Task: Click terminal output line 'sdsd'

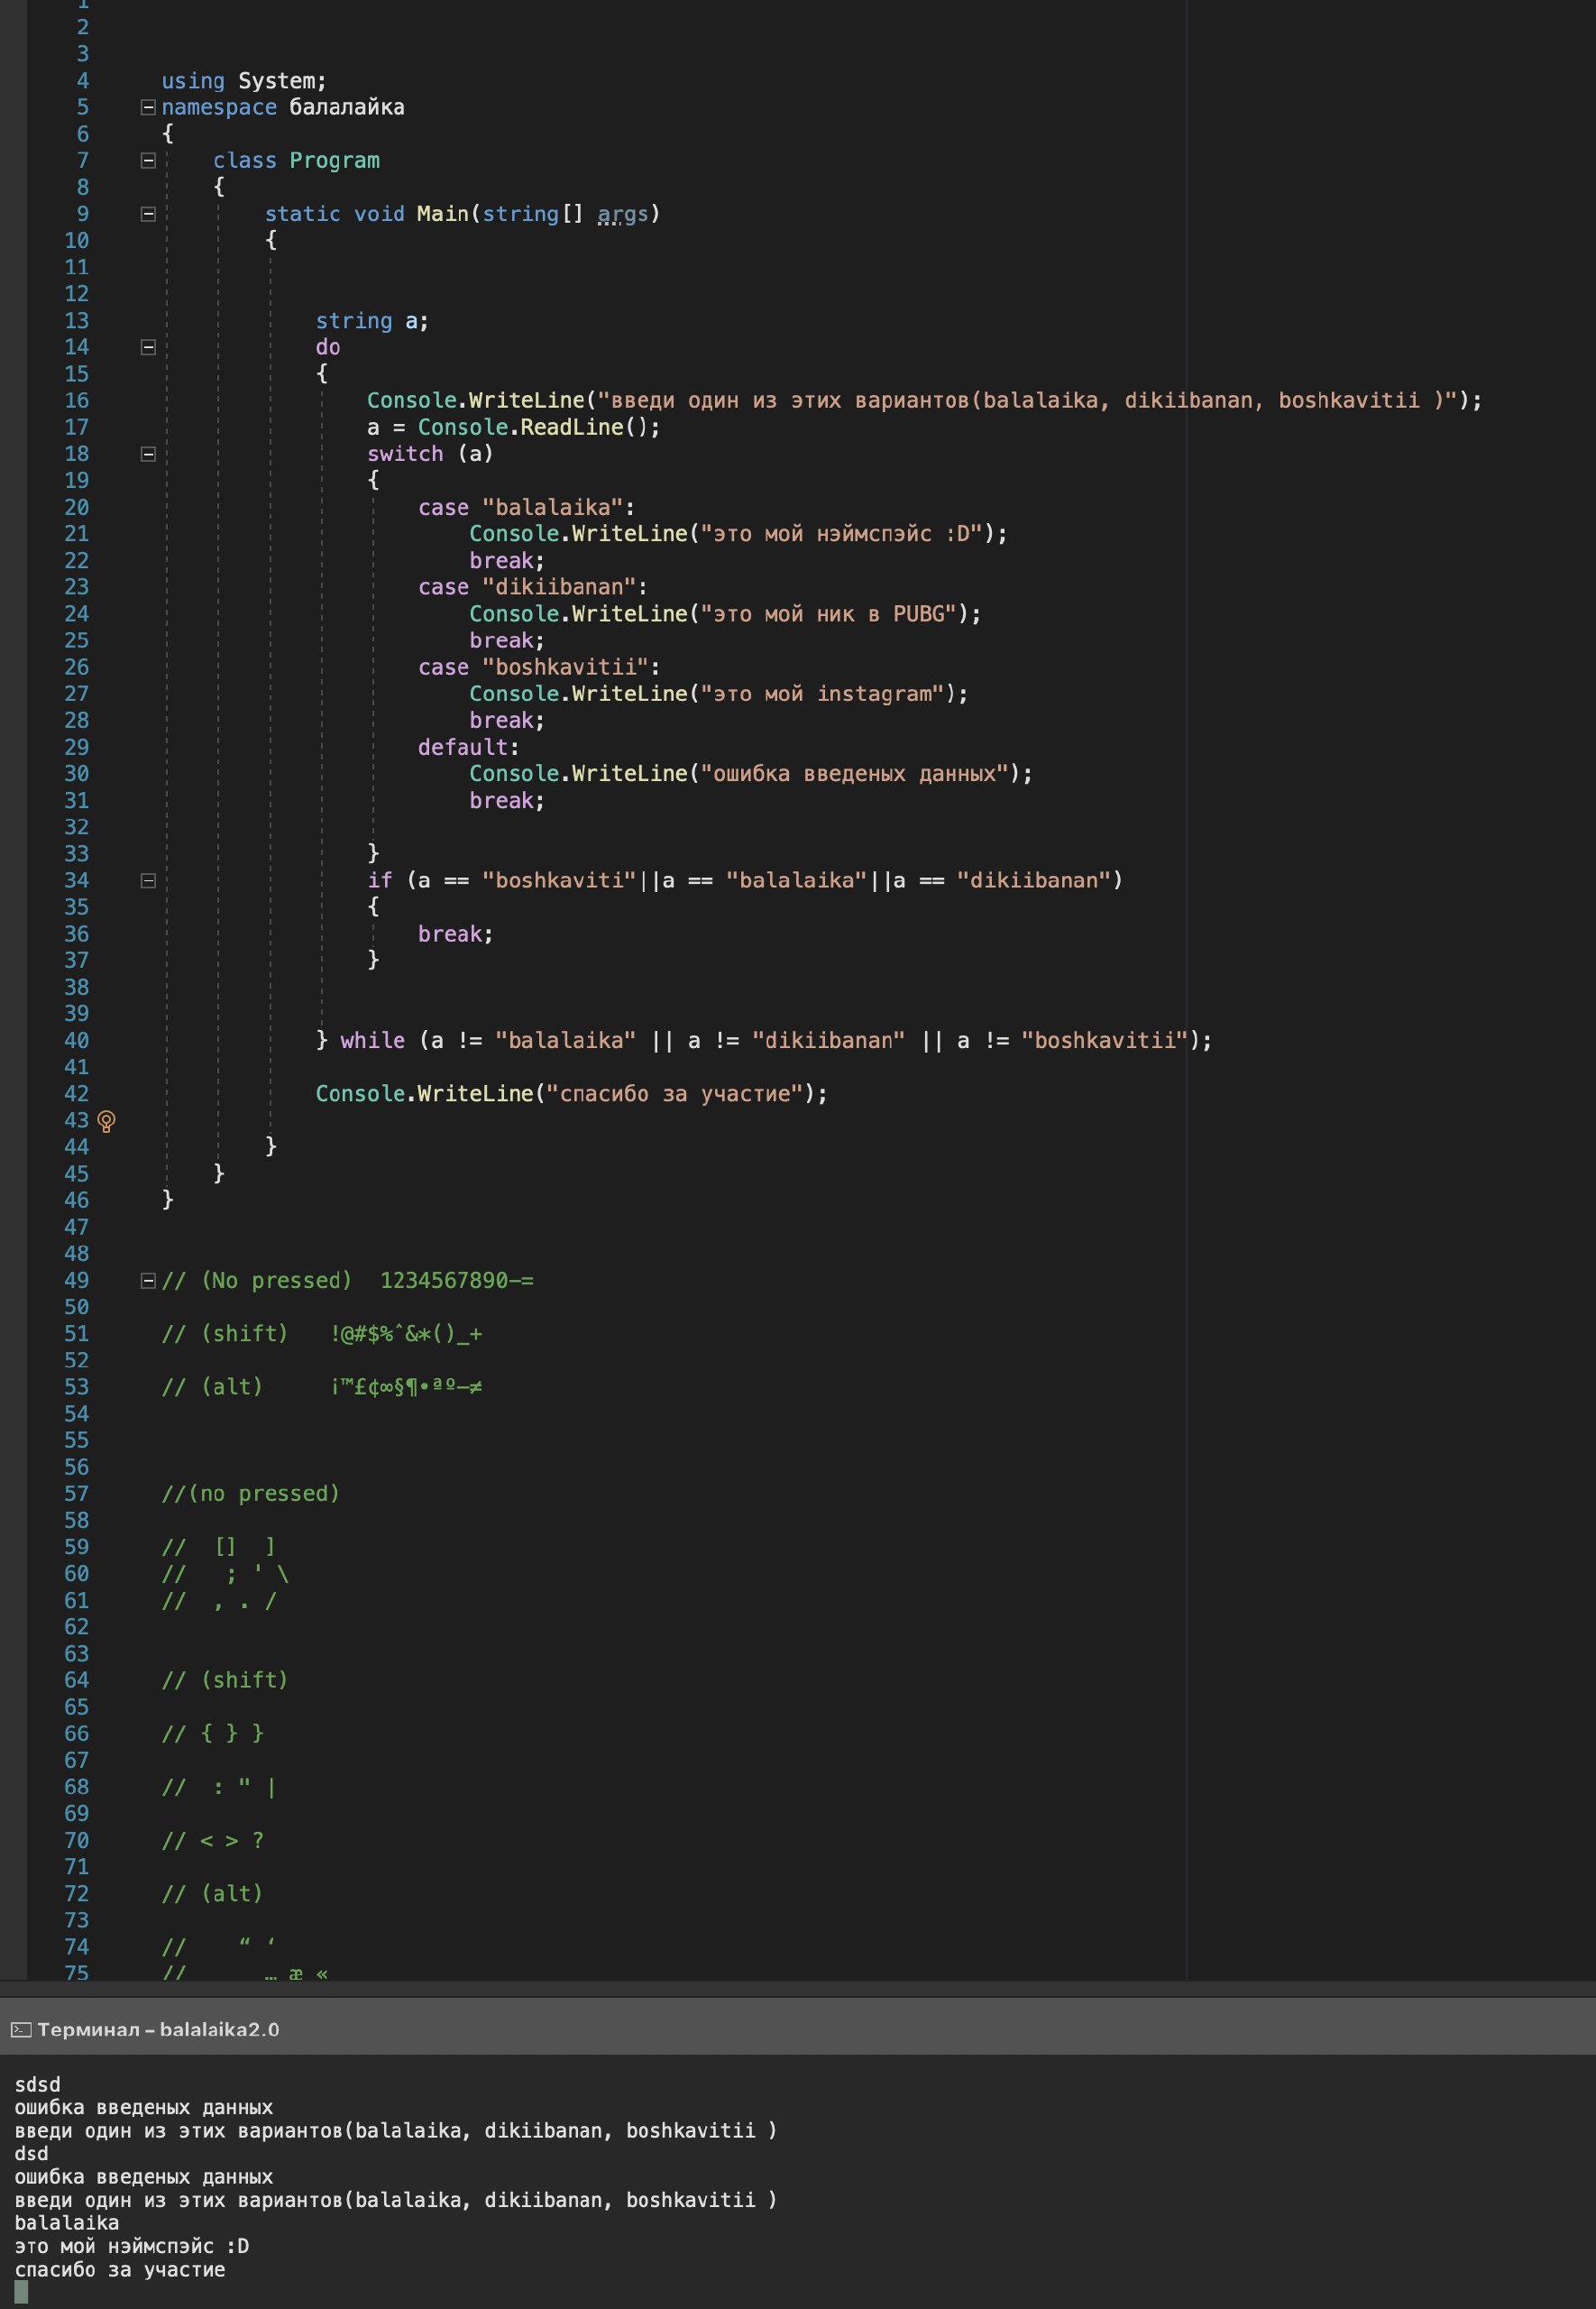Action: [x=37, y=2085]
